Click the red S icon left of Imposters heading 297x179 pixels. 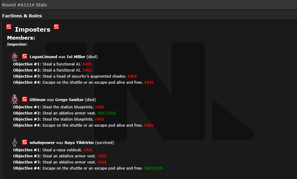[9, 27]
